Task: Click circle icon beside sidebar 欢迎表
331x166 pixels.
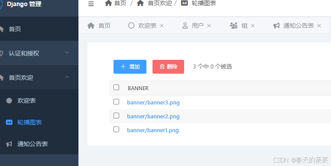Action: click(9, 101)
